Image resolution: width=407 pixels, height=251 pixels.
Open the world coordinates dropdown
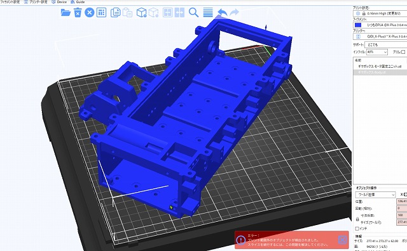click(x=375, y=195)
